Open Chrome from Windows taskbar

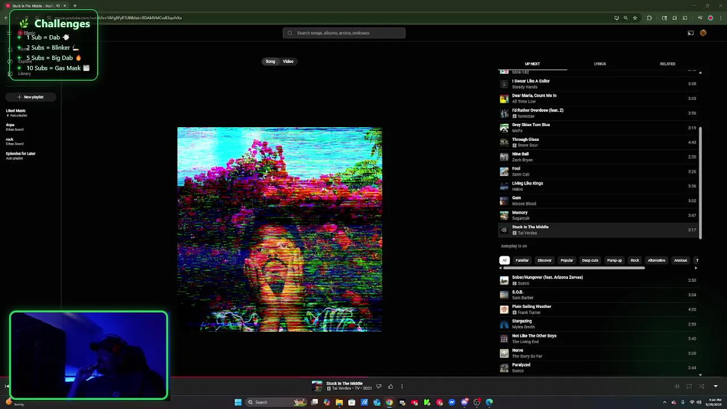(x=389, y=402)
